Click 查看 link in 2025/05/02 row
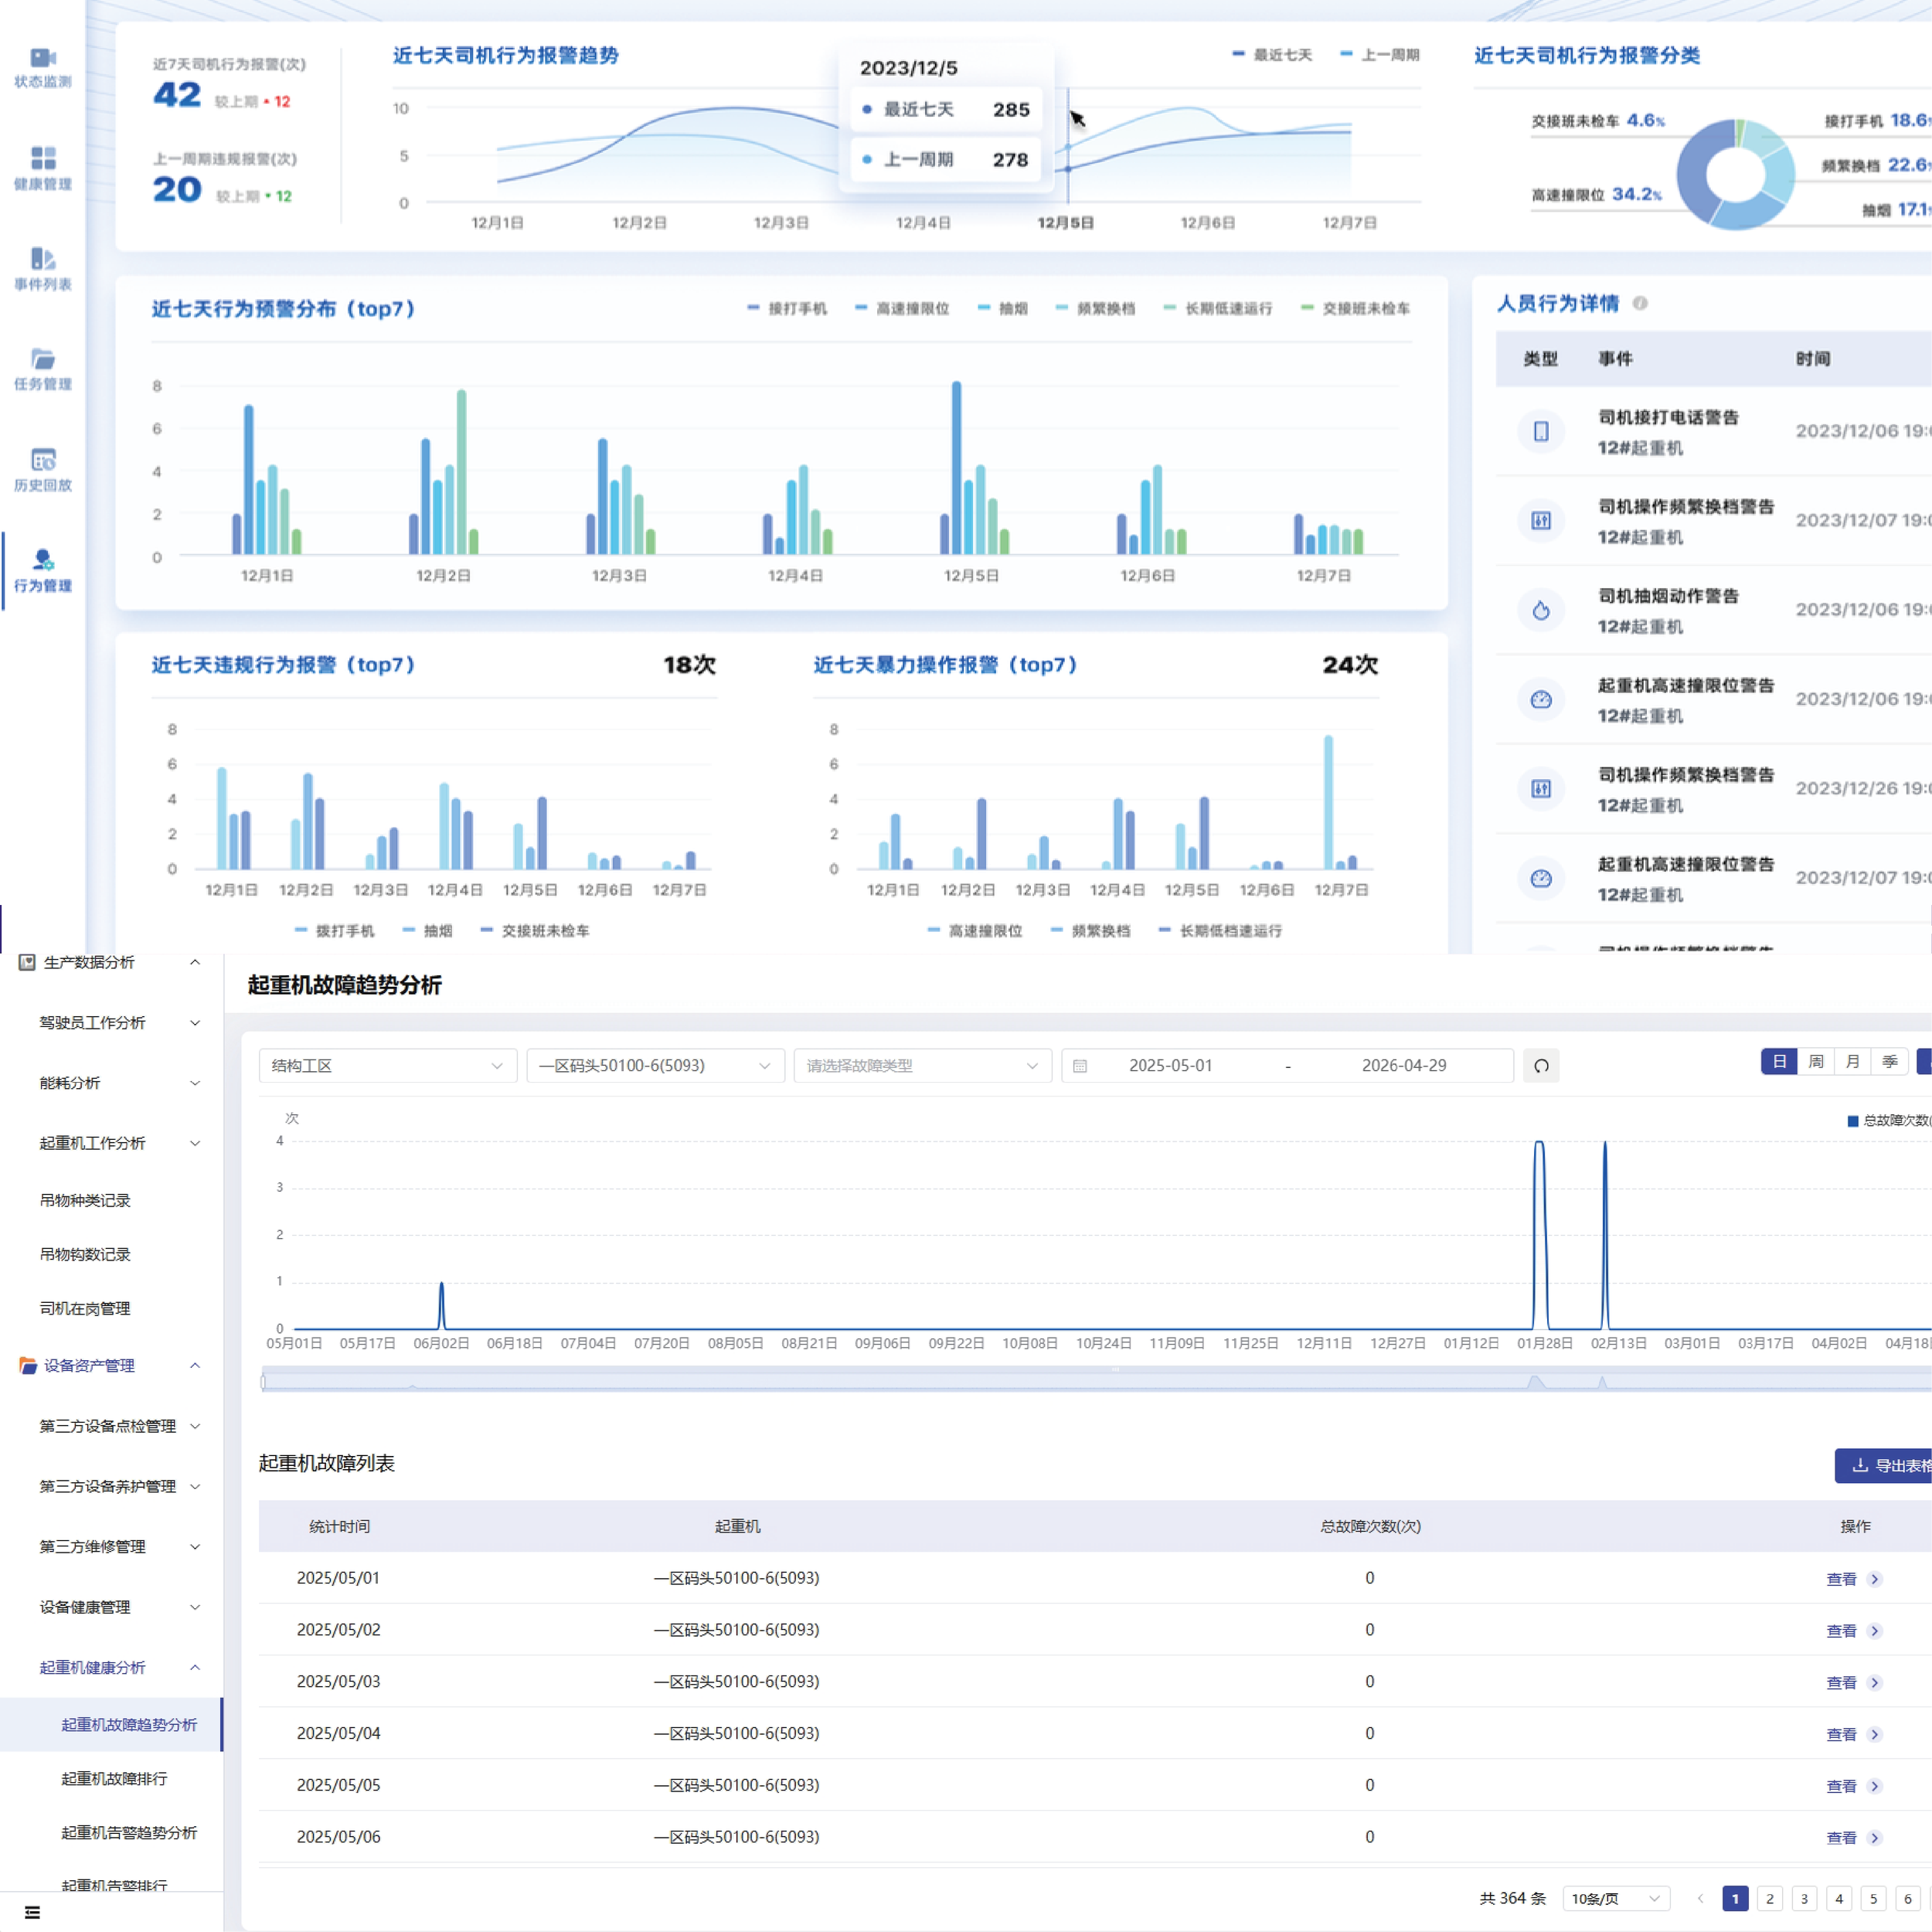This screenshot has width=1932, height=1932. pos(1841,1631)
